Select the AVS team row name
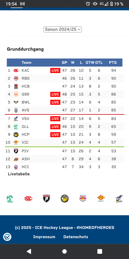This screenshot has width=129, height=259. tap(25, 110)
